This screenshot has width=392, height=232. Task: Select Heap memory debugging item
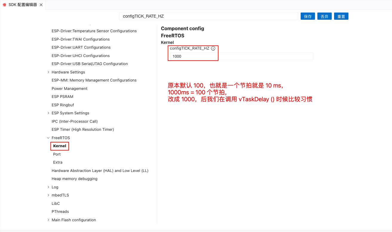pos(74,179)
